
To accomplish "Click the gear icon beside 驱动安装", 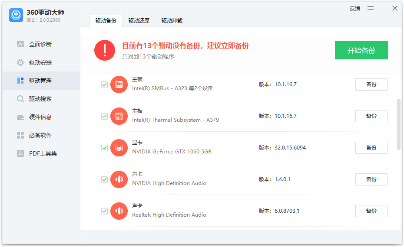I will click(x=20, y=62).
